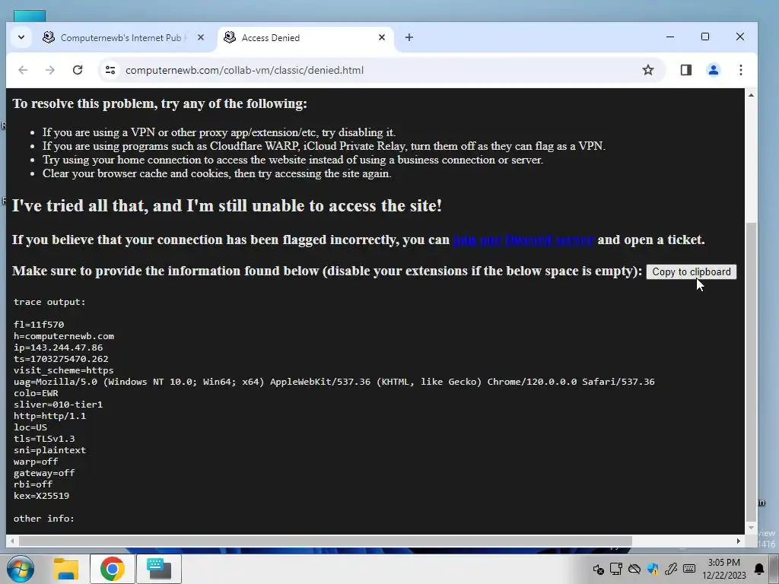Screen dimensions: 779x584
Task: Open the clock showing 3:05 PM
Action: pyautogui.click(x=724, y=569)
